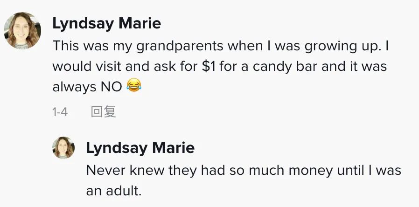
Task: Click the words 'always NO' in the comment
Action: 87,87
